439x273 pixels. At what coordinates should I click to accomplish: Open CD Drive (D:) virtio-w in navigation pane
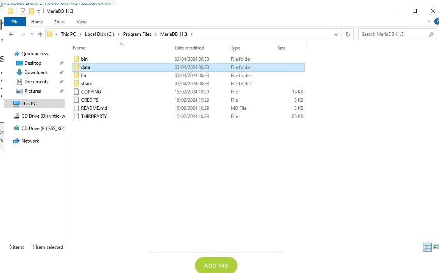pos(39,116)
